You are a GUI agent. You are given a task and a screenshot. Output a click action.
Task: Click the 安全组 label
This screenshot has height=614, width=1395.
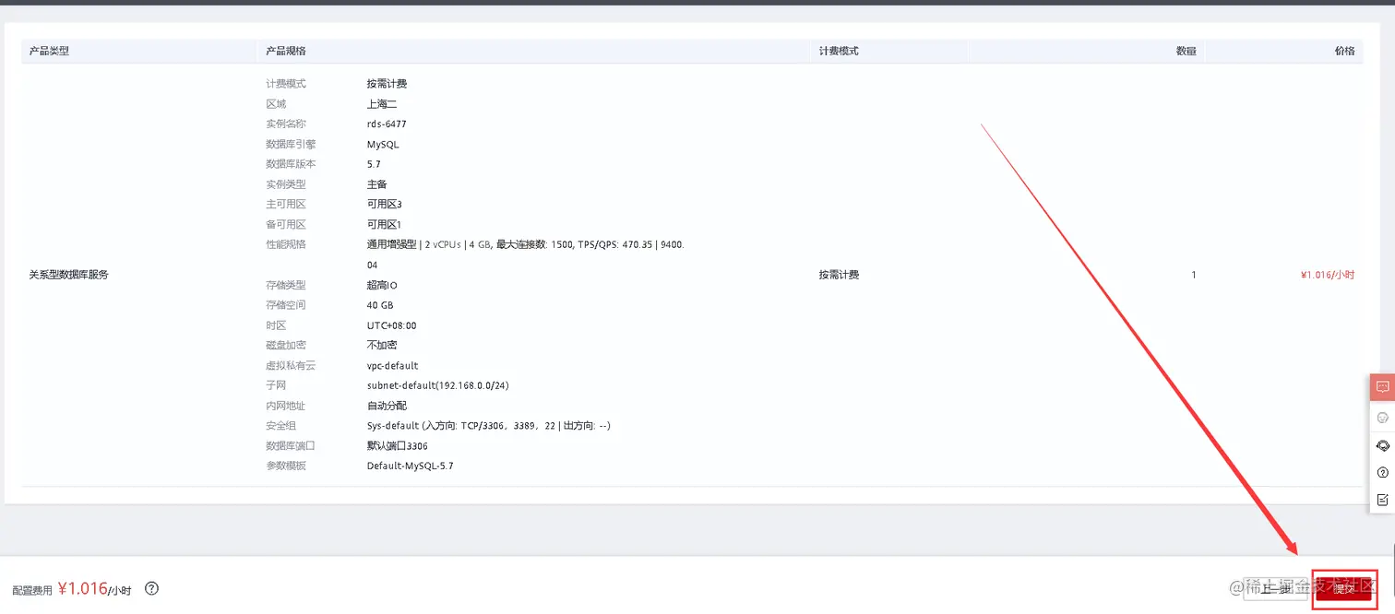click(281, 426)
